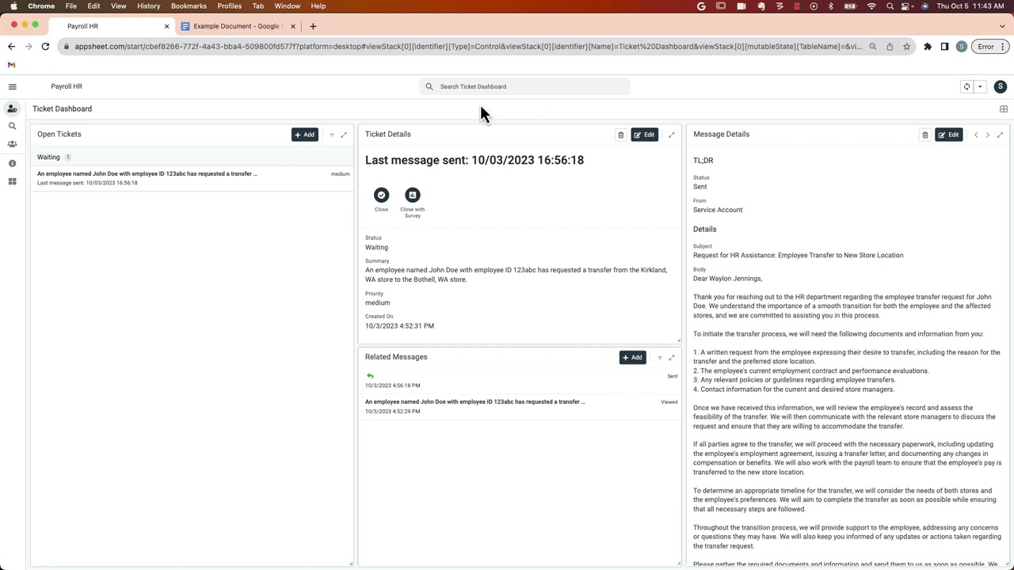Open the Gmail bookmark icon
The width and height of the screenshot is (1014, 570).
[11, 65]
